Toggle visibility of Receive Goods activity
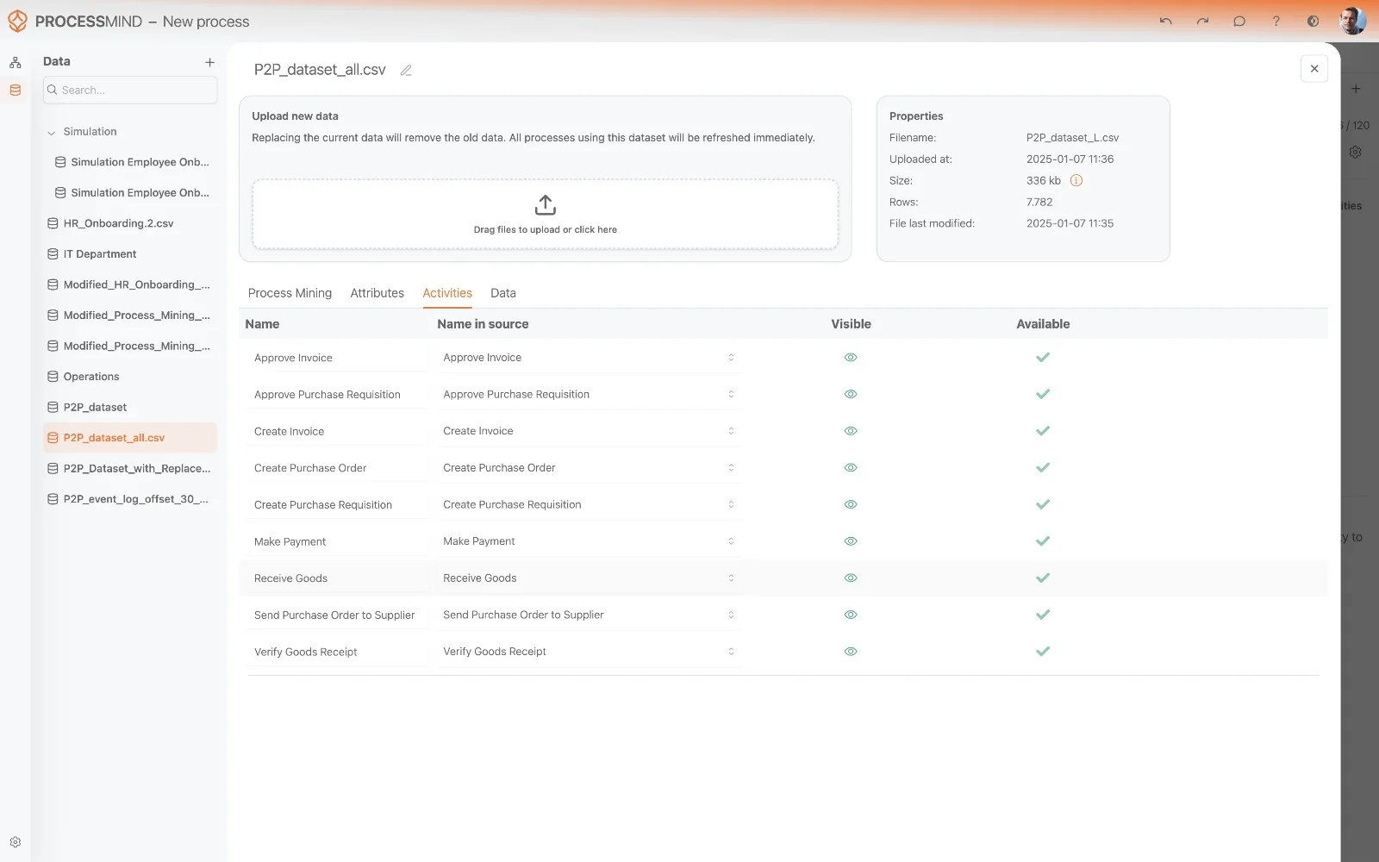 pos(851,578)
